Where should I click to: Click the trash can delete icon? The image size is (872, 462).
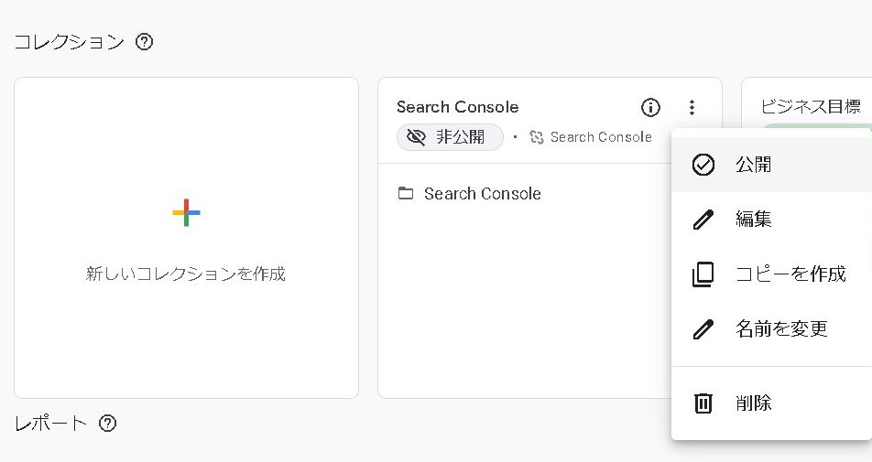(703, 403)
